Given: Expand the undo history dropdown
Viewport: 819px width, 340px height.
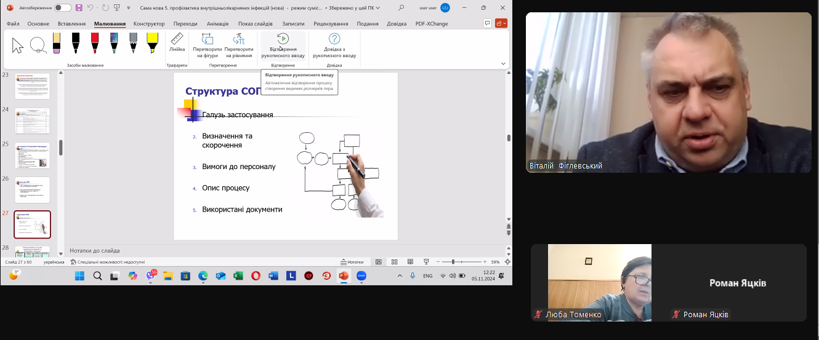Looking at the screenshot, I should pos(97,7).
